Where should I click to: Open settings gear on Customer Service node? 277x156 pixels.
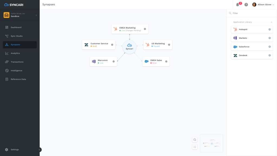tap(112, 45)
